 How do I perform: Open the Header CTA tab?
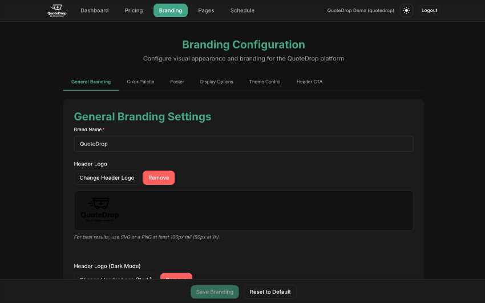pyautogui.click(x=309, y=82)
